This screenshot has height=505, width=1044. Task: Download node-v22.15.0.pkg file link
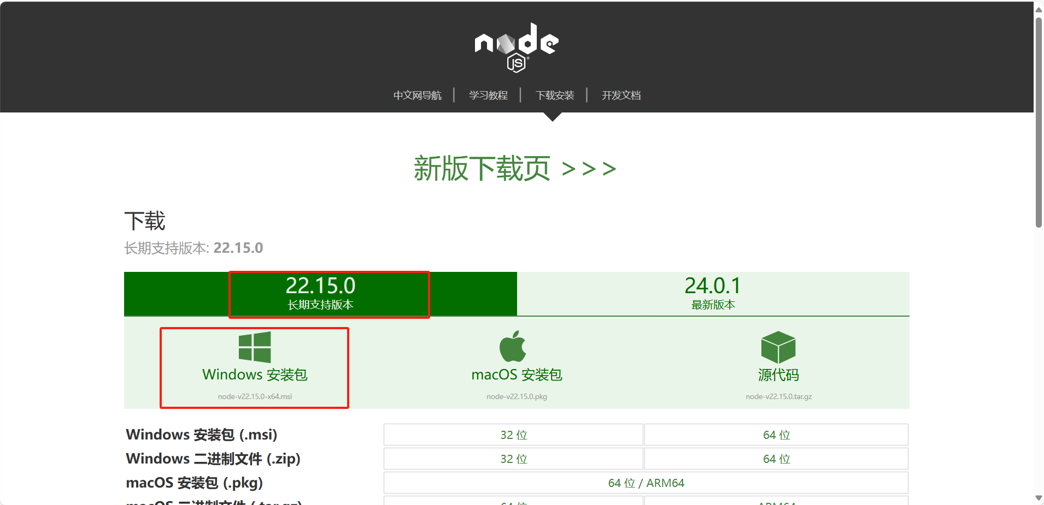(517, 396)
